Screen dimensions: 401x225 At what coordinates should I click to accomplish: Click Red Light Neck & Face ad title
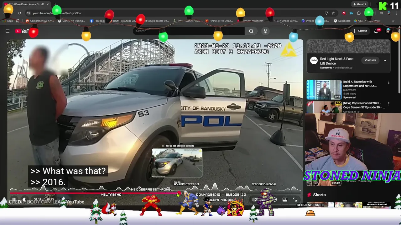[x=337, y=61]
